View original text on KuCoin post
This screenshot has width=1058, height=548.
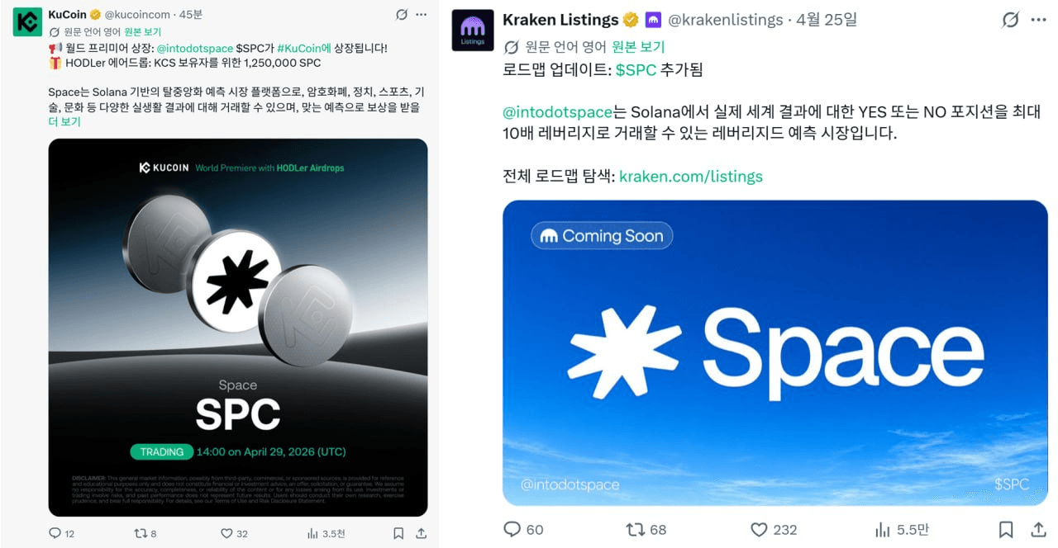point(143,32)
